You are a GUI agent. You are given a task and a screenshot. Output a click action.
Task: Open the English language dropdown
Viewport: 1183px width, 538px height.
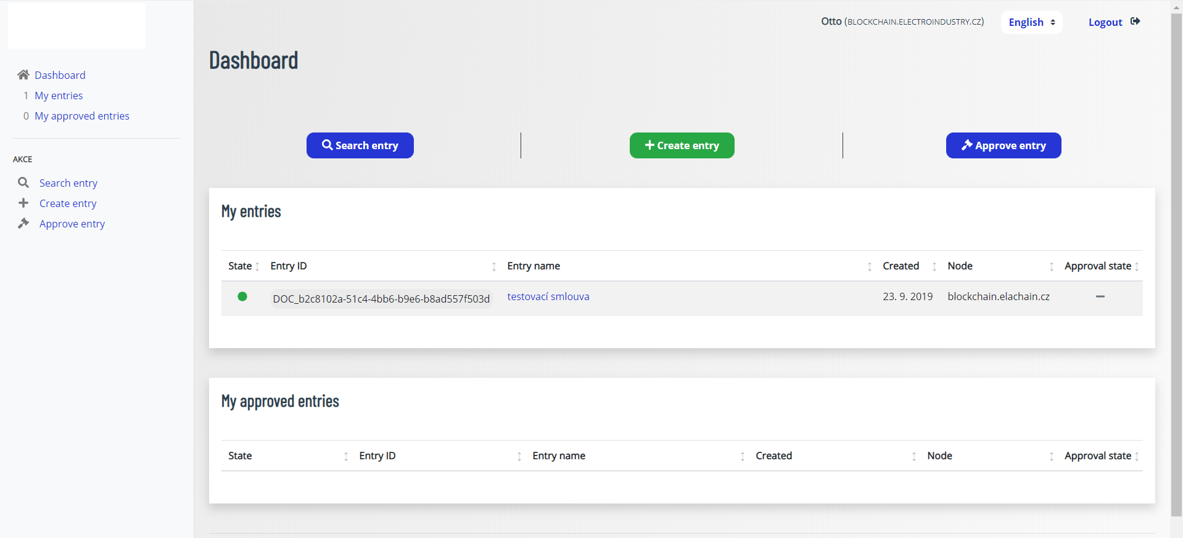coord(1031,22)
